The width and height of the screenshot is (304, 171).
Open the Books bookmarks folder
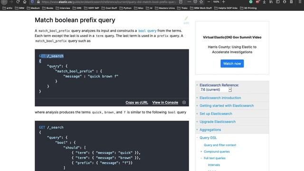tap(47, 8)
